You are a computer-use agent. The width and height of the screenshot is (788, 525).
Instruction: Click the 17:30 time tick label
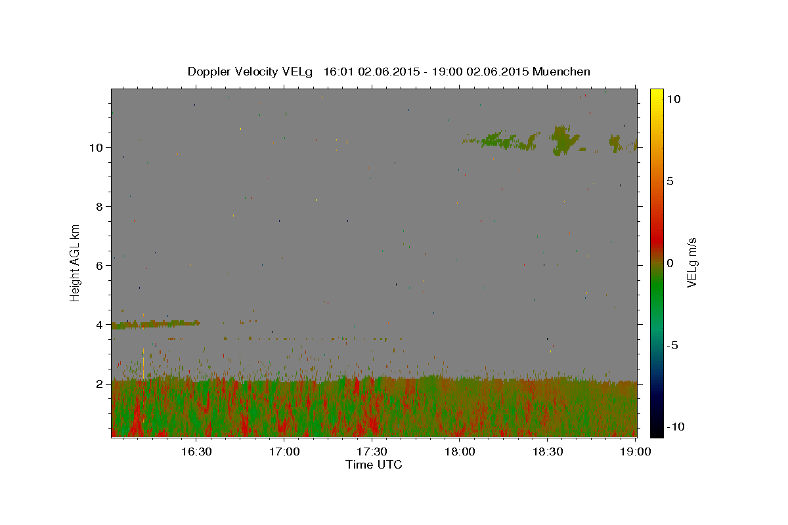(x=372, y=451)
